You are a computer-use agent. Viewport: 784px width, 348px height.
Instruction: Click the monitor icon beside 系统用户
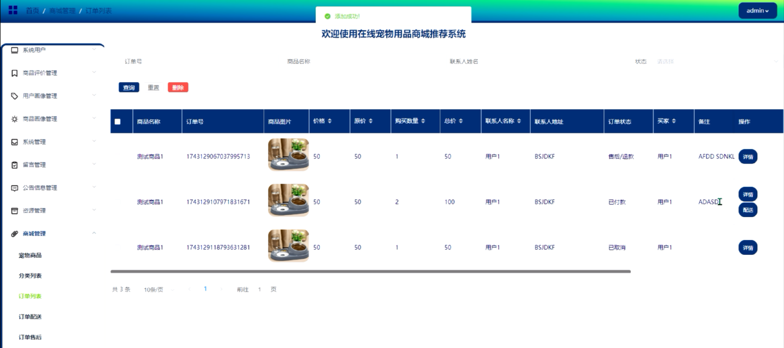tap(14, 50)
